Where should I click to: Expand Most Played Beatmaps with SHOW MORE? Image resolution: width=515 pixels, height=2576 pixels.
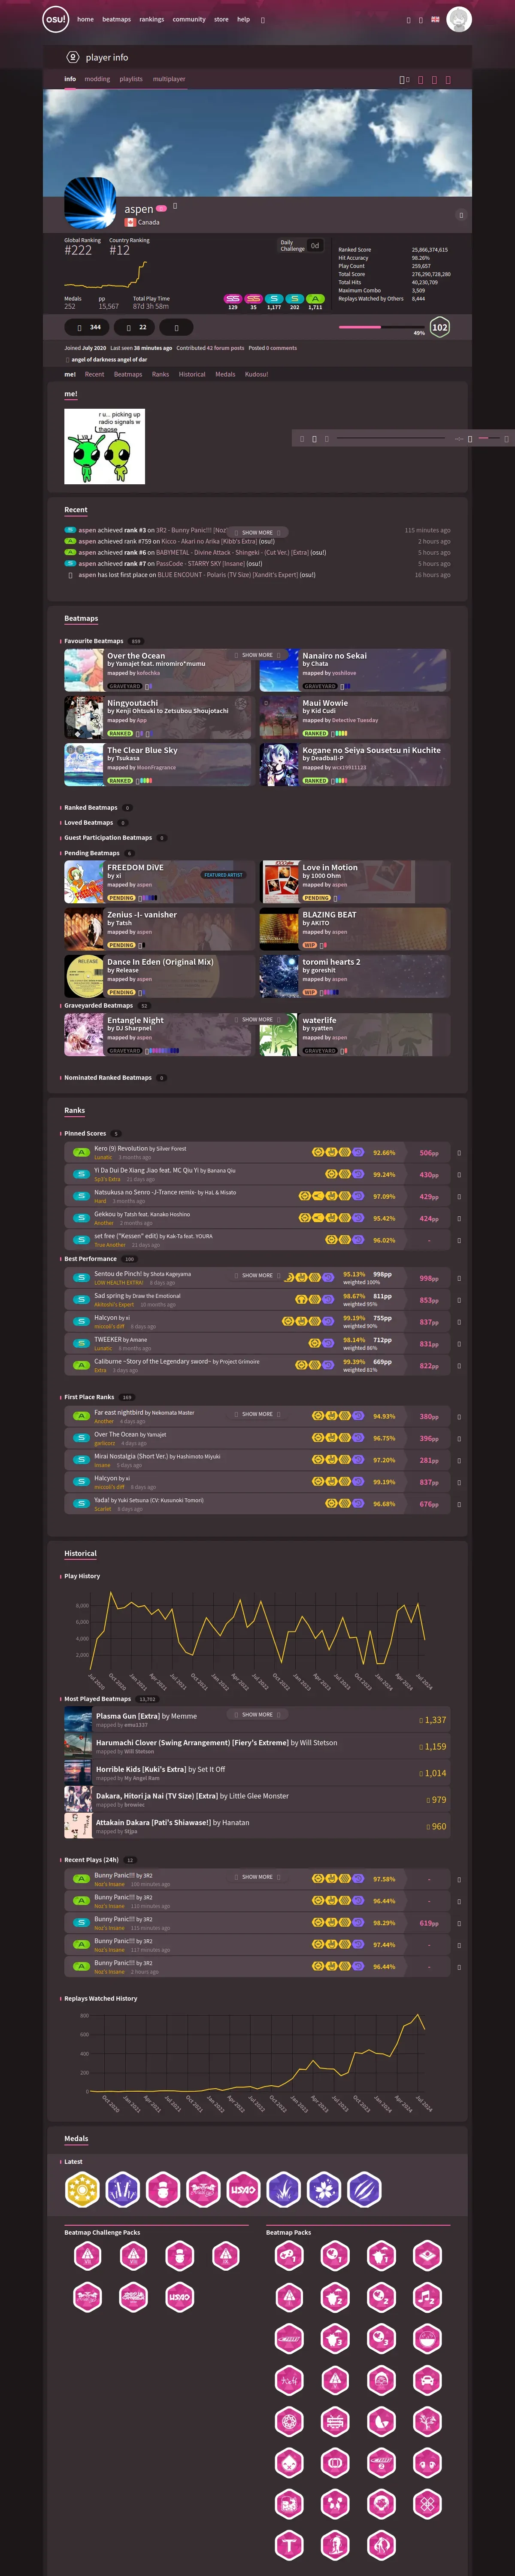[x=257, y=1714]
